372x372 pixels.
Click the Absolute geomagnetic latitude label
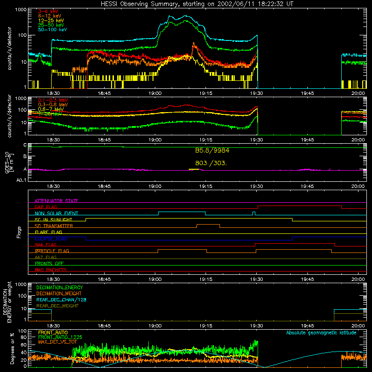pyautogui.click(x=321, y=332)
